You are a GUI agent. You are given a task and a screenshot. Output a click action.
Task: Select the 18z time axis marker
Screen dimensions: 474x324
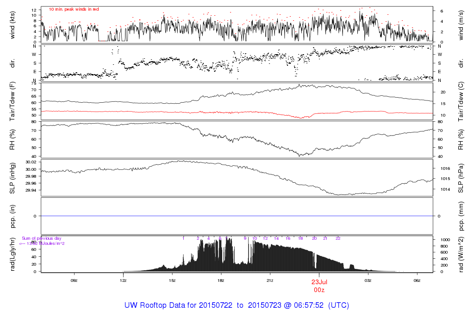(221, 280)
